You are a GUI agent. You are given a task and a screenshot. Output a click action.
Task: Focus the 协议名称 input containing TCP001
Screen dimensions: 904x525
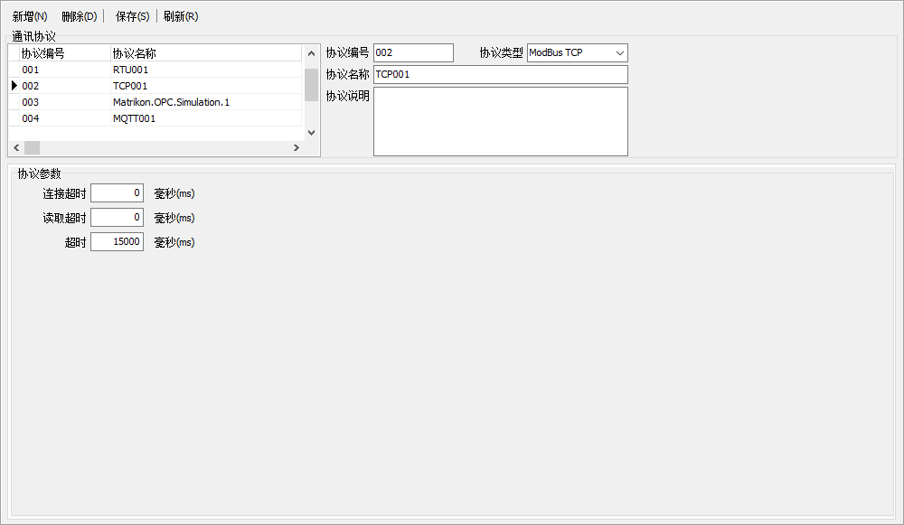pyautogui.click(x=501, y=74)
